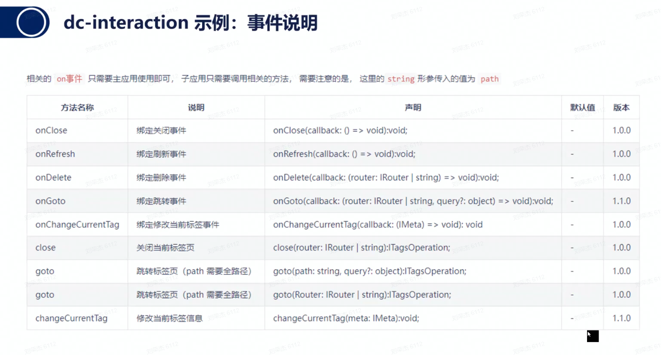Click the '版本' column header

click(x=621, y=107)
